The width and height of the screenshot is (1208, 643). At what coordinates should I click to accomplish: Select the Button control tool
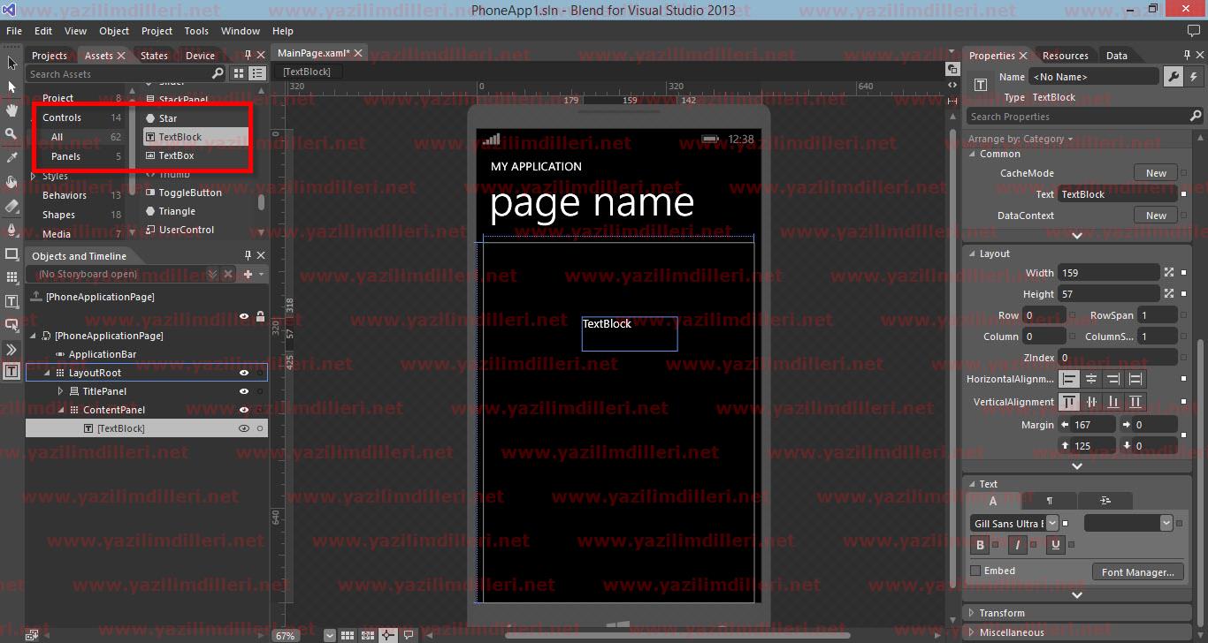[11, 325]
